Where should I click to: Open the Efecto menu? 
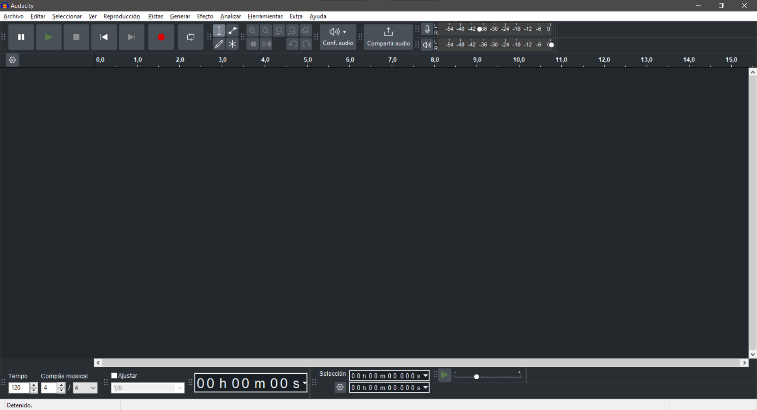coord(205,16)
